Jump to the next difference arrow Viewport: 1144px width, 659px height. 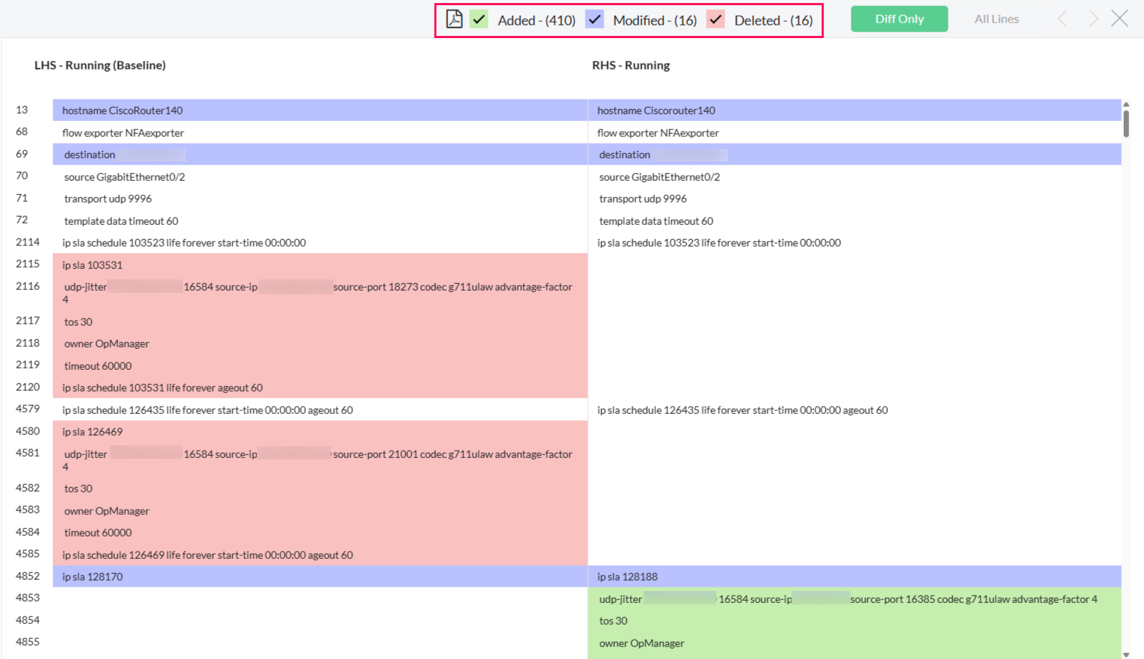[x=1093, y=19]
